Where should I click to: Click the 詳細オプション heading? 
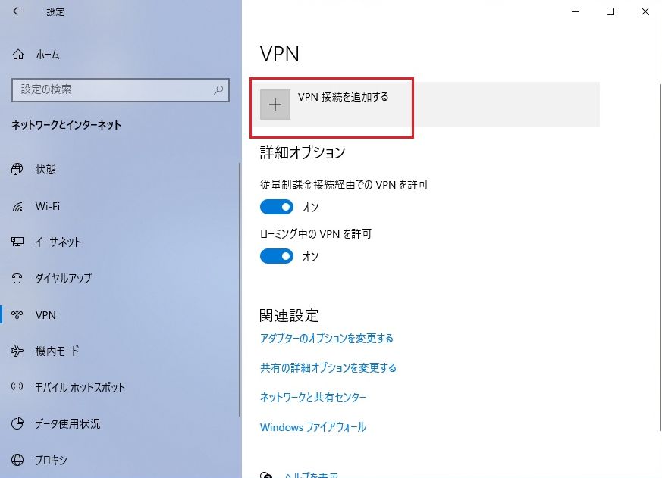pos(303,152)
